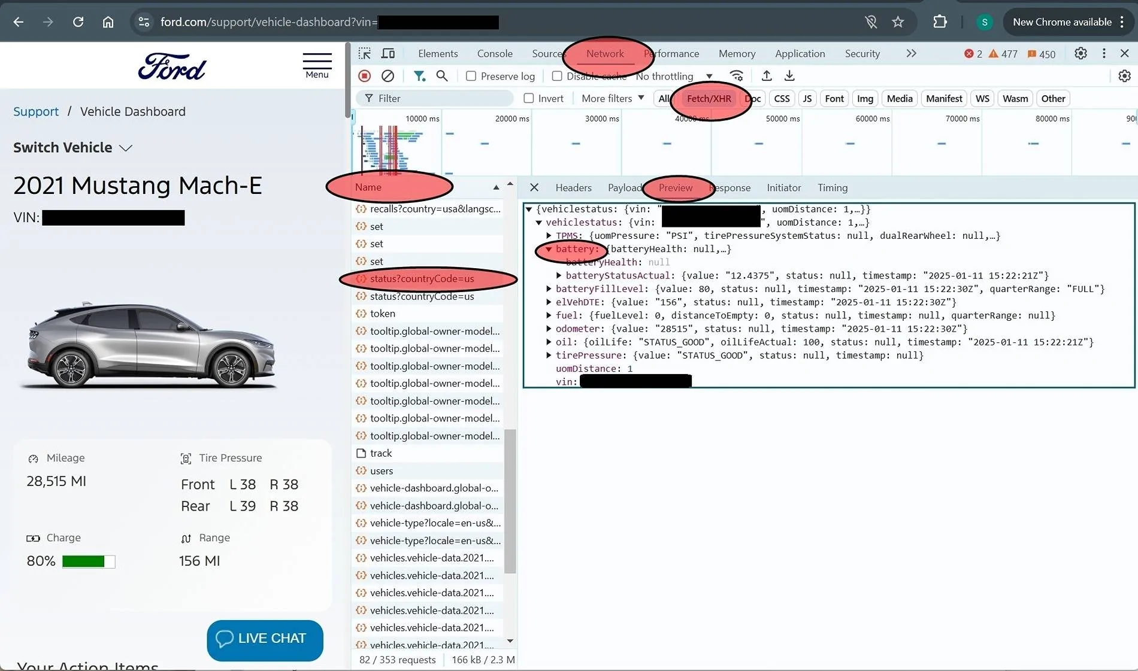Select the All request type filter

[x=663, y=98]
